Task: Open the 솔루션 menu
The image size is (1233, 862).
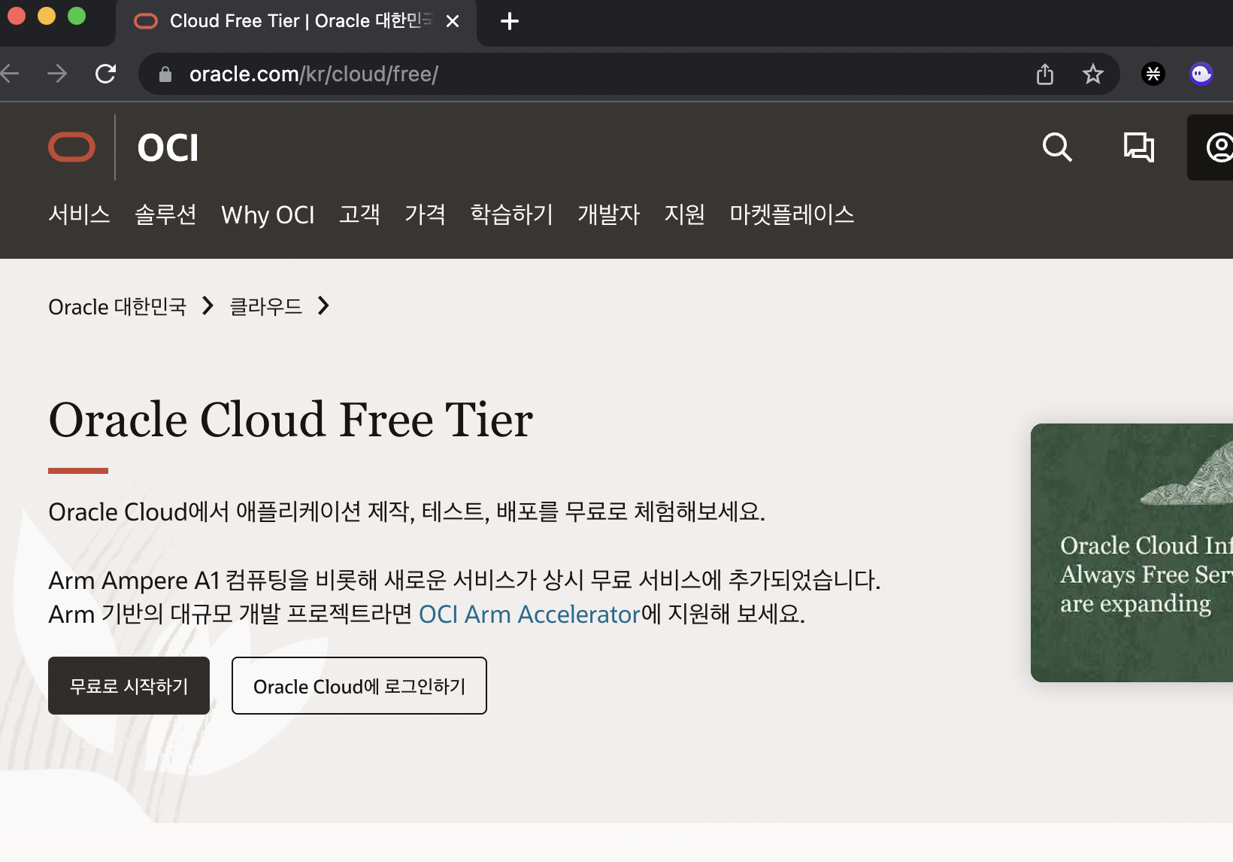Action: click(x=165, y=214)
